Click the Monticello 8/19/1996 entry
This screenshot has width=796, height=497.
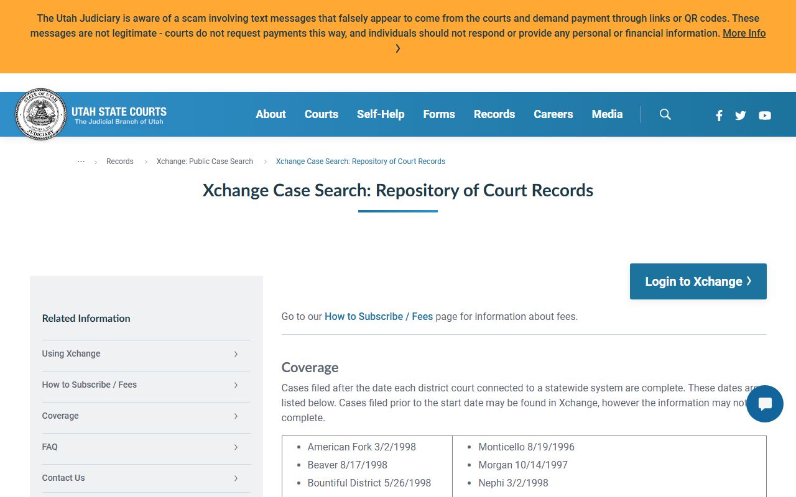coord(527,447)
